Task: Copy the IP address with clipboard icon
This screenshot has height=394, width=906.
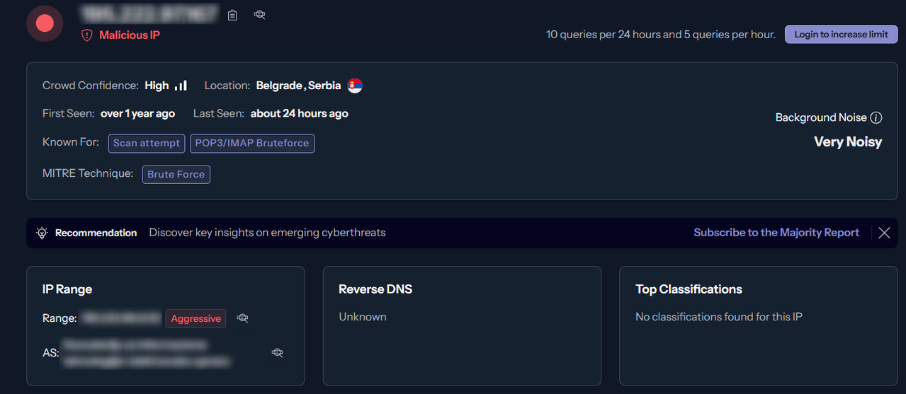Action: (232, 15)
